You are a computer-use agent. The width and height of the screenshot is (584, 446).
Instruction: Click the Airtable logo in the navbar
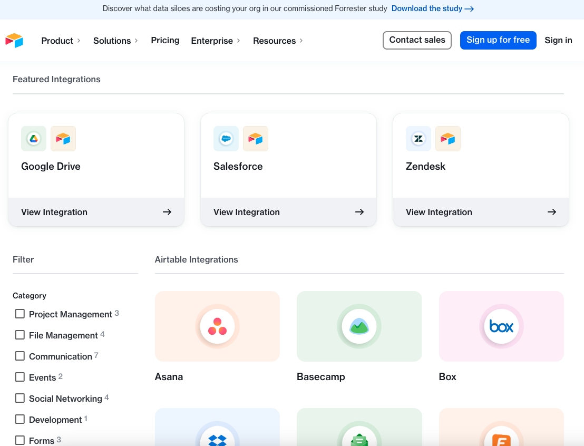(14, 40)
